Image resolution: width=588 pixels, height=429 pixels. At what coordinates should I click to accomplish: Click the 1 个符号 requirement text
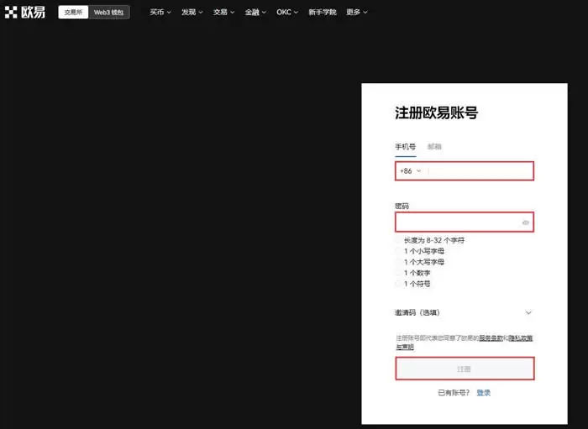click(x=417, y=284)
